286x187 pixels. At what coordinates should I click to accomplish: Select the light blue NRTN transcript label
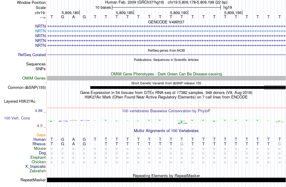(41, 31)
